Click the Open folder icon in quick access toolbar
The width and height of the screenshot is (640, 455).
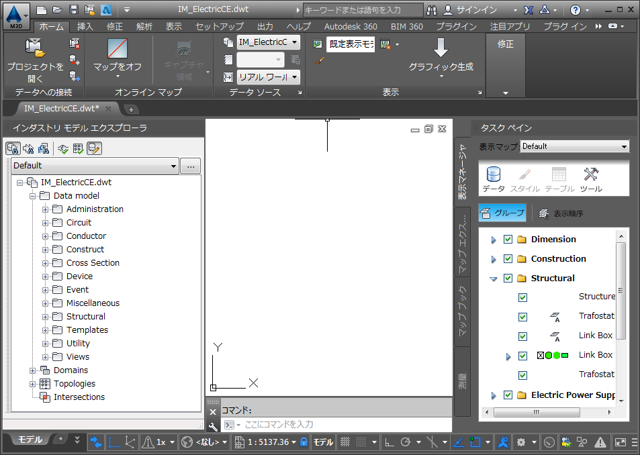point(58,10)
